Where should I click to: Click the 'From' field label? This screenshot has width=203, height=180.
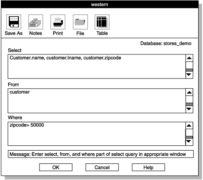pos(13,84)
